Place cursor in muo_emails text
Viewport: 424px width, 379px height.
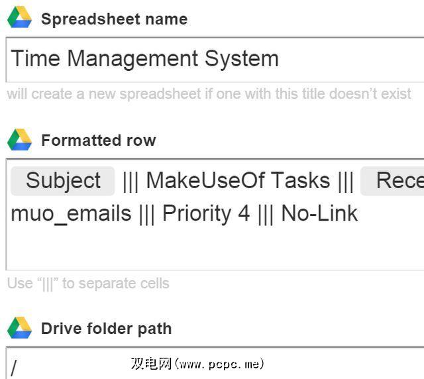[x=71, y=213]
